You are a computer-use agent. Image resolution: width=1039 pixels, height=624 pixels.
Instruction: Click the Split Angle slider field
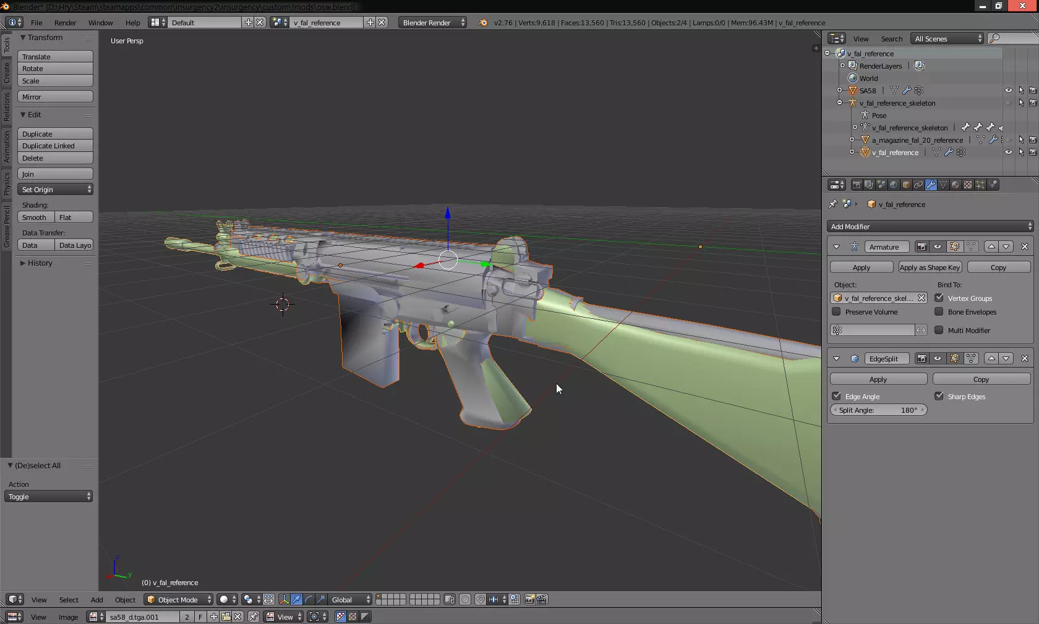tap(878, 410)
